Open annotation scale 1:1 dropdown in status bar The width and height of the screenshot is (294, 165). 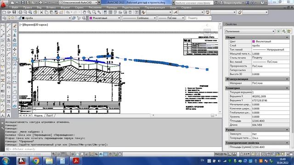(x=245, y=154)
